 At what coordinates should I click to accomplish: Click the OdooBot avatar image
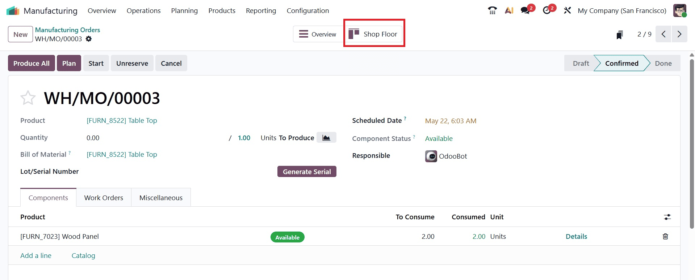coord(431,156)
